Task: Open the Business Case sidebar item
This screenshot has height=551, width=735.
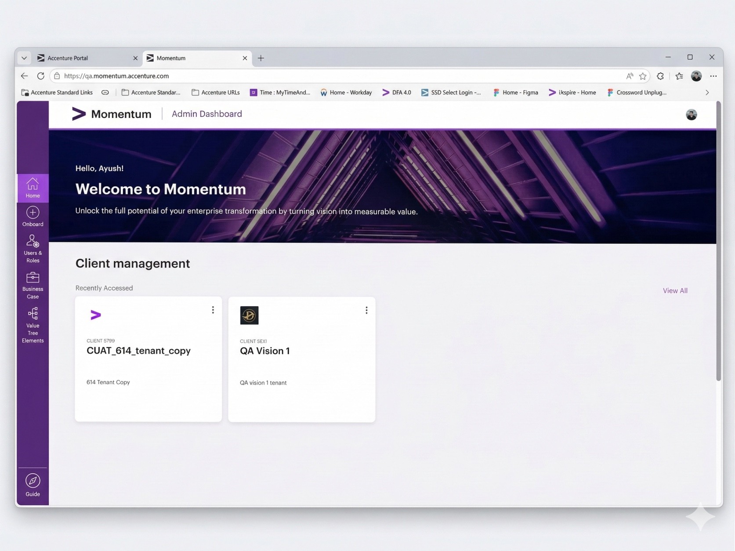Action: coord(33,286)
